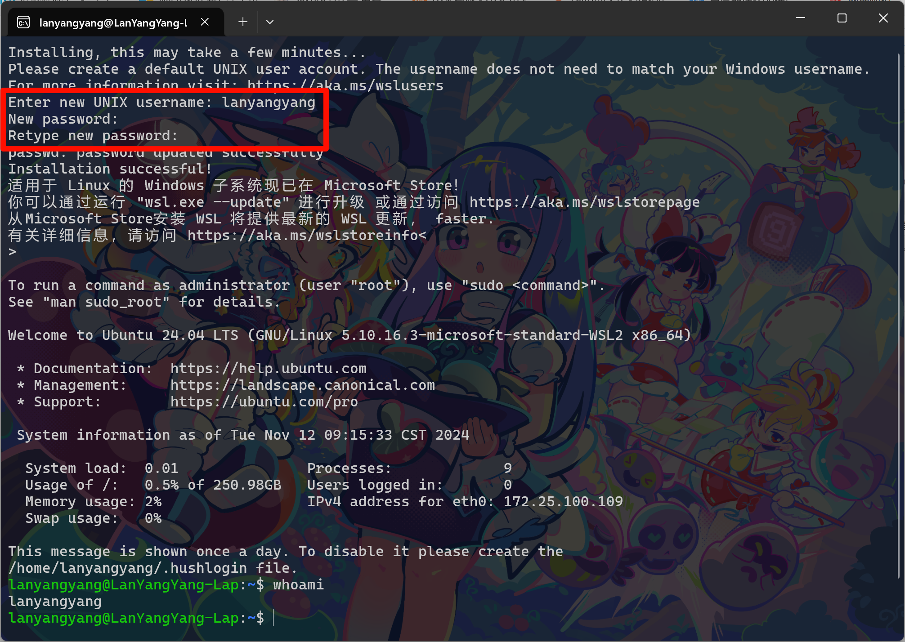
Task: Open a new terminal tab
Action: [243, 22]
